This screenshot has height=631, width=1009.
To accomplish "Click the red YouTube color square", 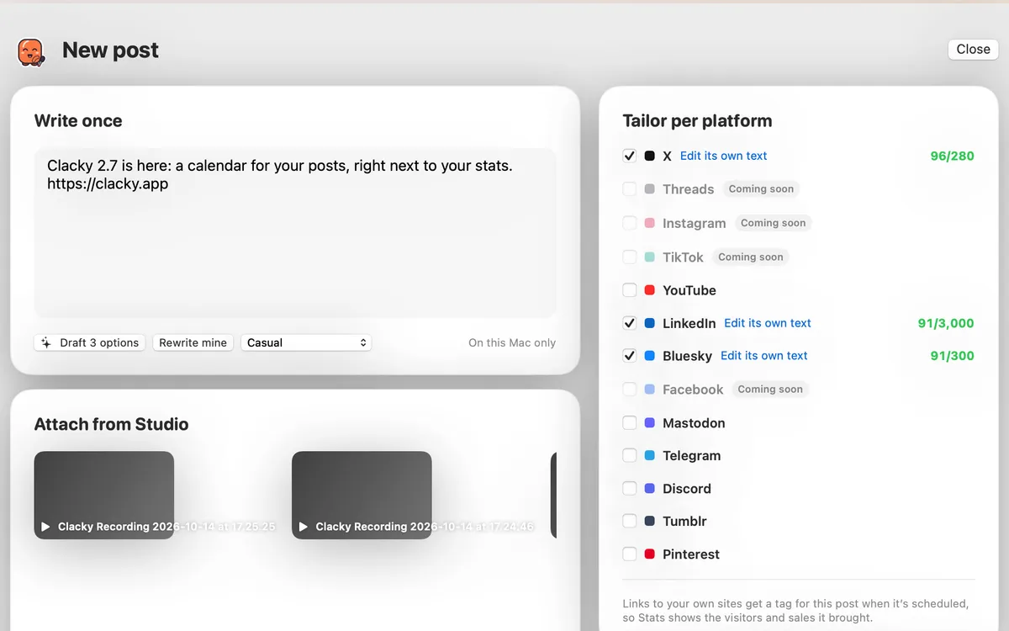I will [x=650, y=290].
